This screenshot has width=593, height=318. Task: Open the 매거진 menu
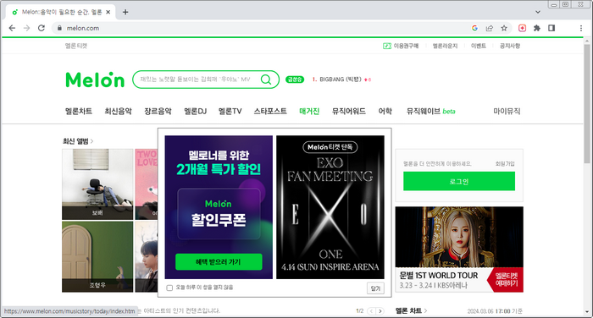(x=309, y=111)
